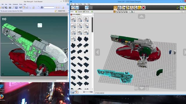Click the binoculars Find icon in Foxit
Screen dimensions: 186x104
42,8
